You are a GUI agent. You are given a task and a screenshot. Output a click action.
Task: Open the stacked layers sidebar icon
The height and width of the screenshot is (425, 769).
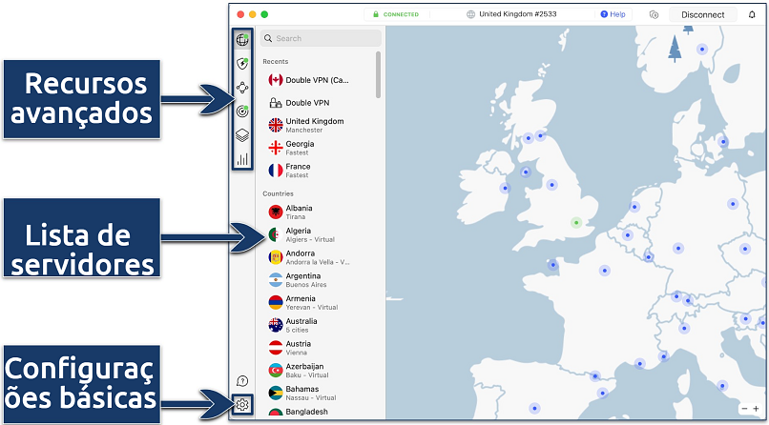coord(241,135)
